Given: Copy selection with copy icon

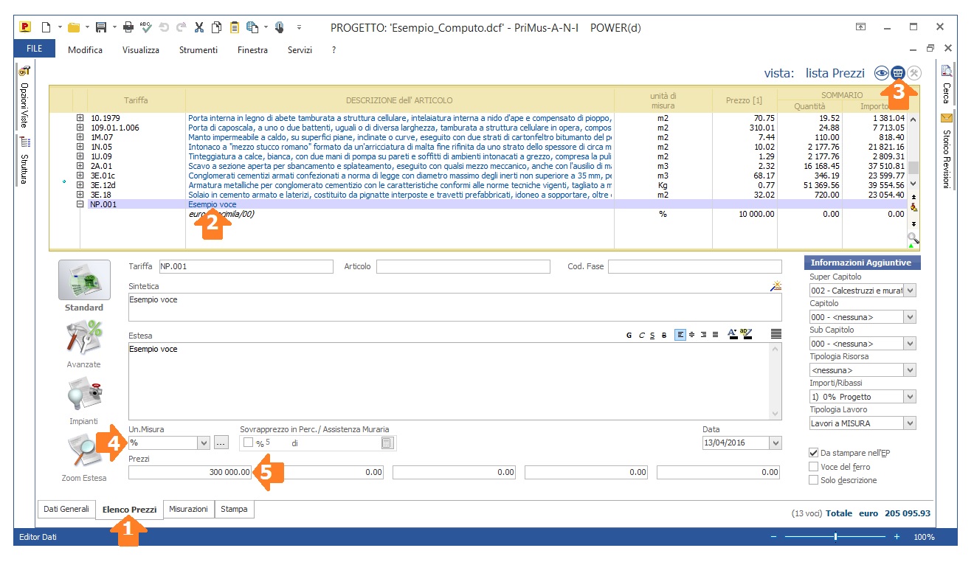Looking at the screenshot, I should pyautogui.click(x=217, y=27).
